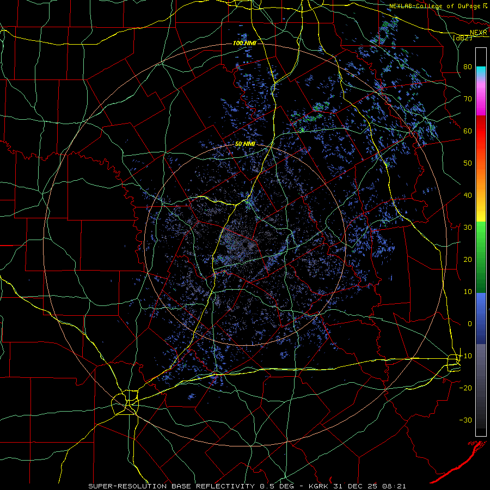Click the yellow highway loop in the southwest
Image resolution: width=490 pixels, height=490 pixels.
pyautogui.click(x=125, y=402)
